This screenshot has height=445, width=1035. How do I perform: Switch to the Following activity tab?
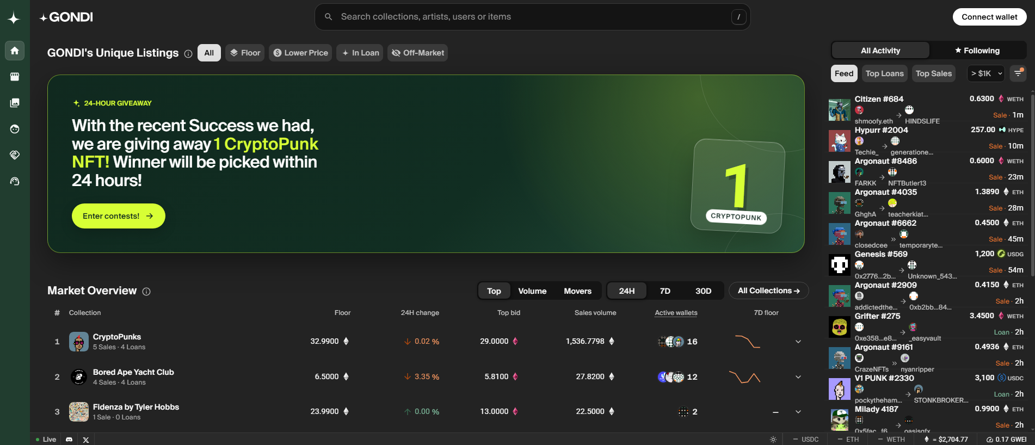[977, 51]
